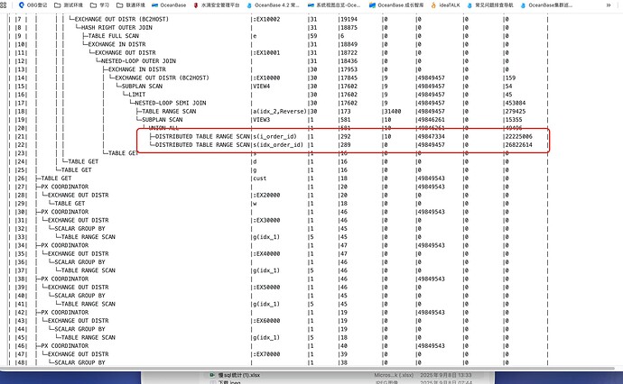Click the horizontal scrollbar below the plan

coord(310,368)
